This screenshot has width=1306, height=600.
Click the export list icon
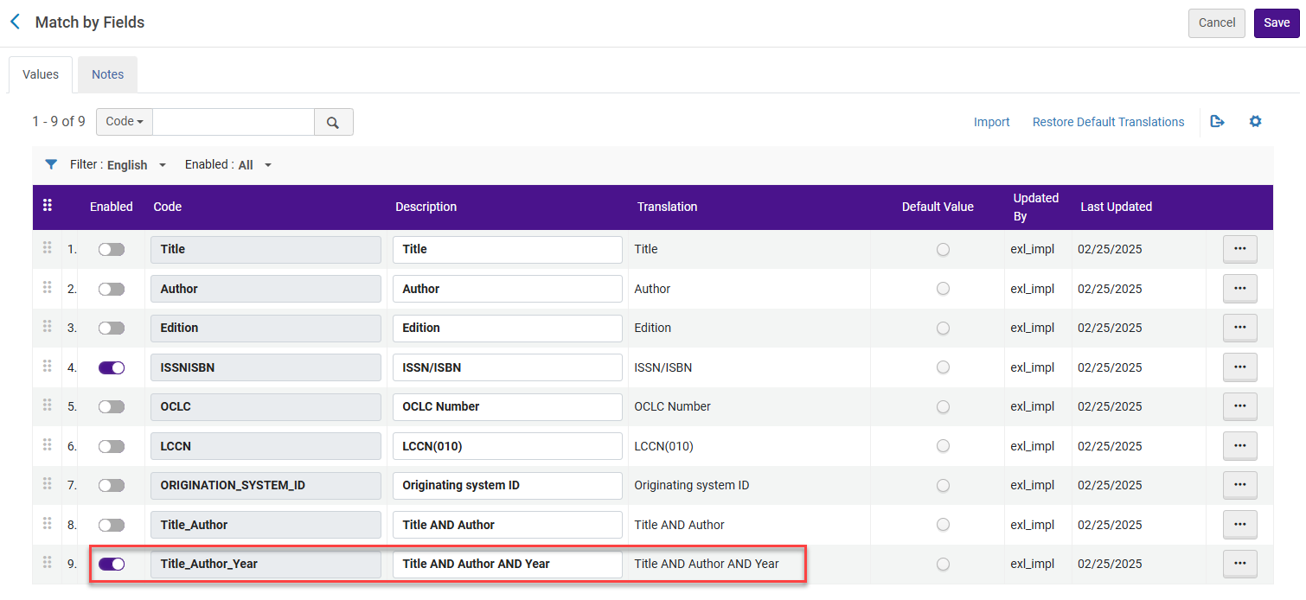point(1217,121)
